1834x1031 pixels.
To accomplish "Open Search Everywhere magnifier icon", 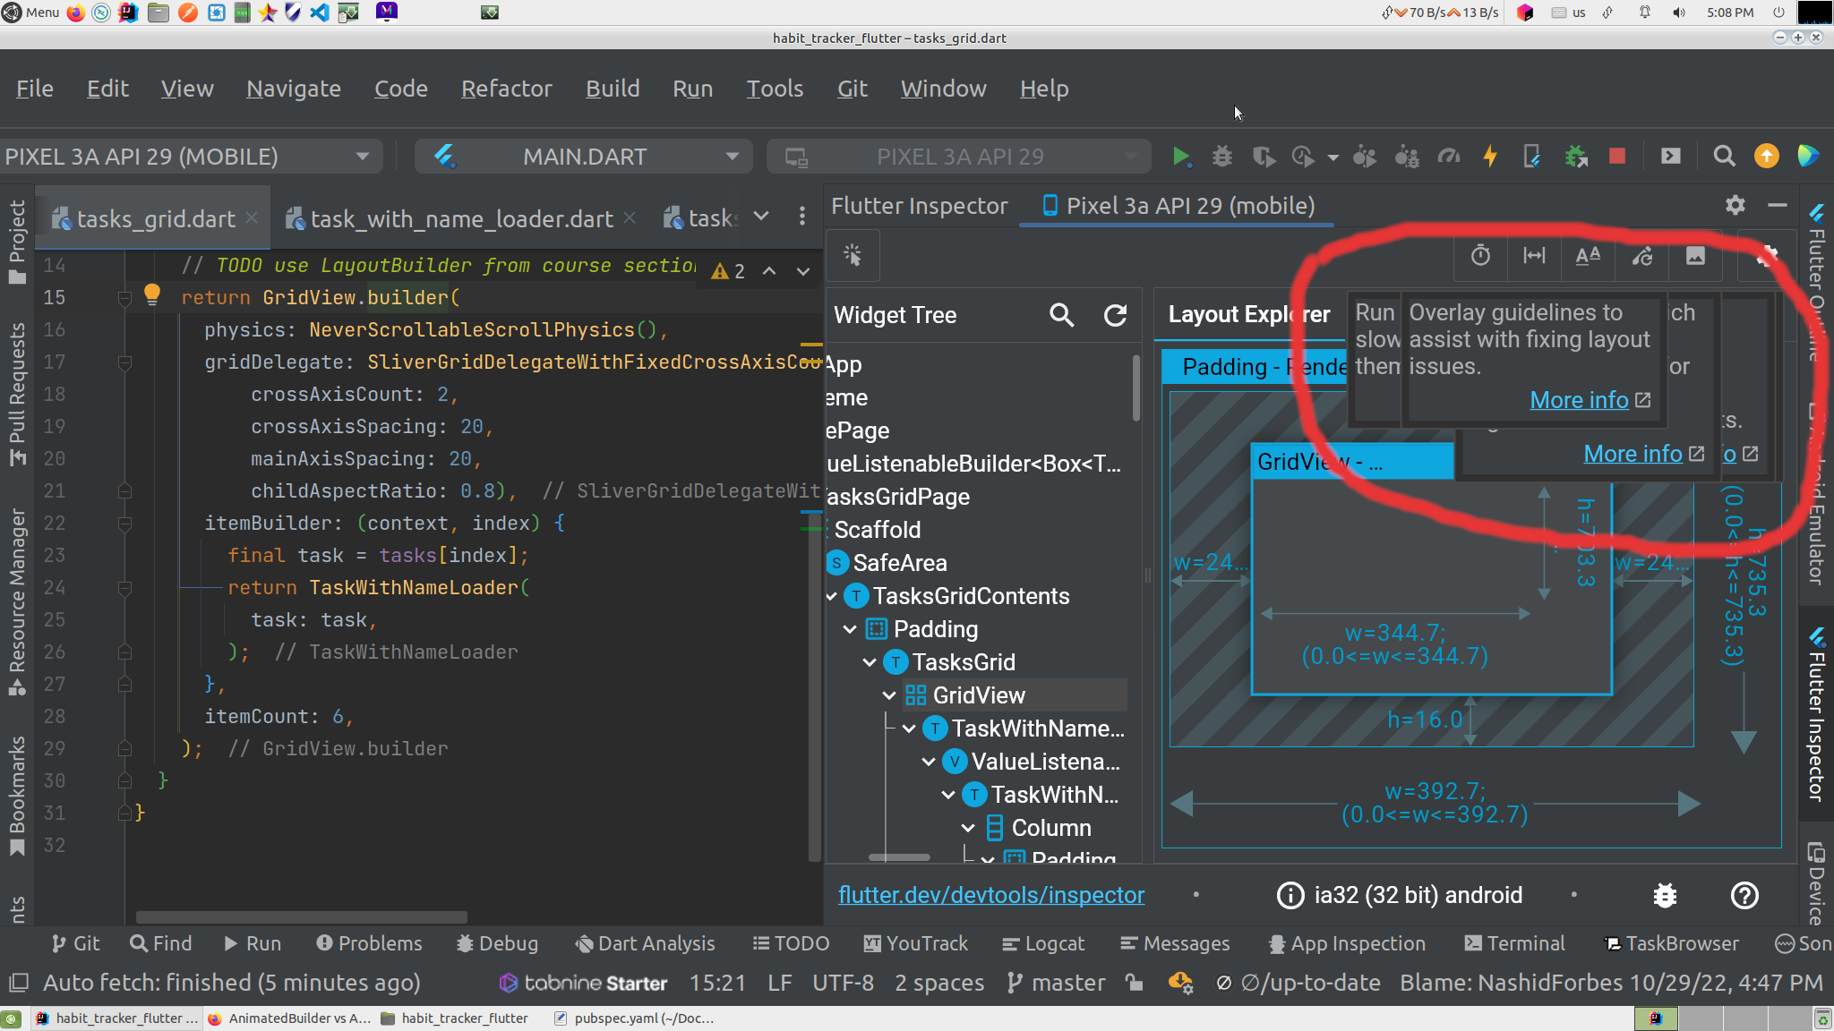I will click(x=1723, y=156).
